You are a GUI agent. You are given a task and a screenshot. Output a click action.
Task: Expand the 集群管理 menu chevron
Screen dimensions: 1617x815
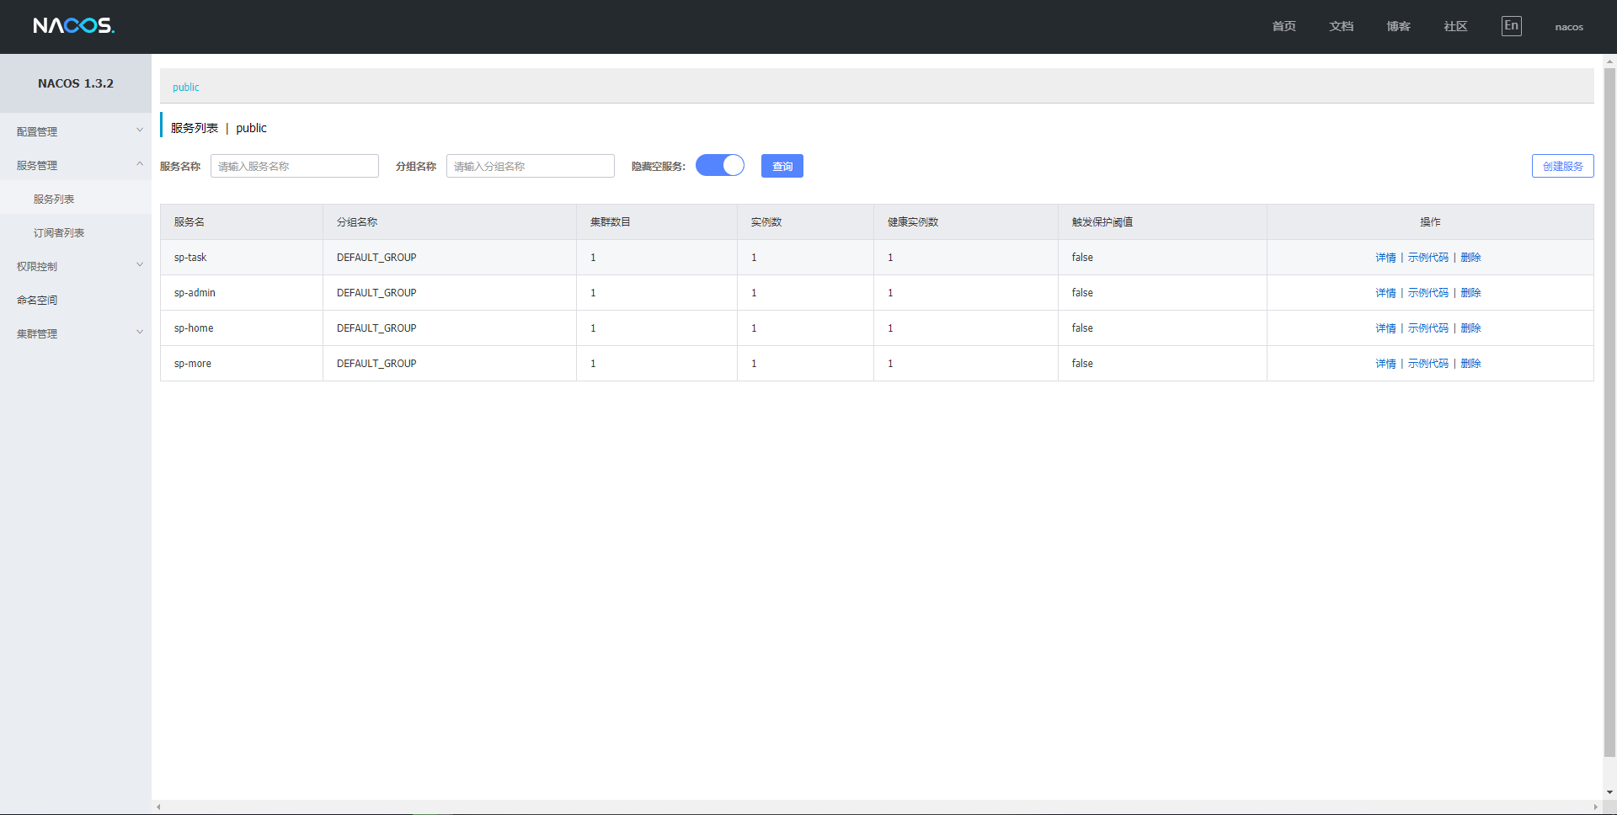(140, 333)
